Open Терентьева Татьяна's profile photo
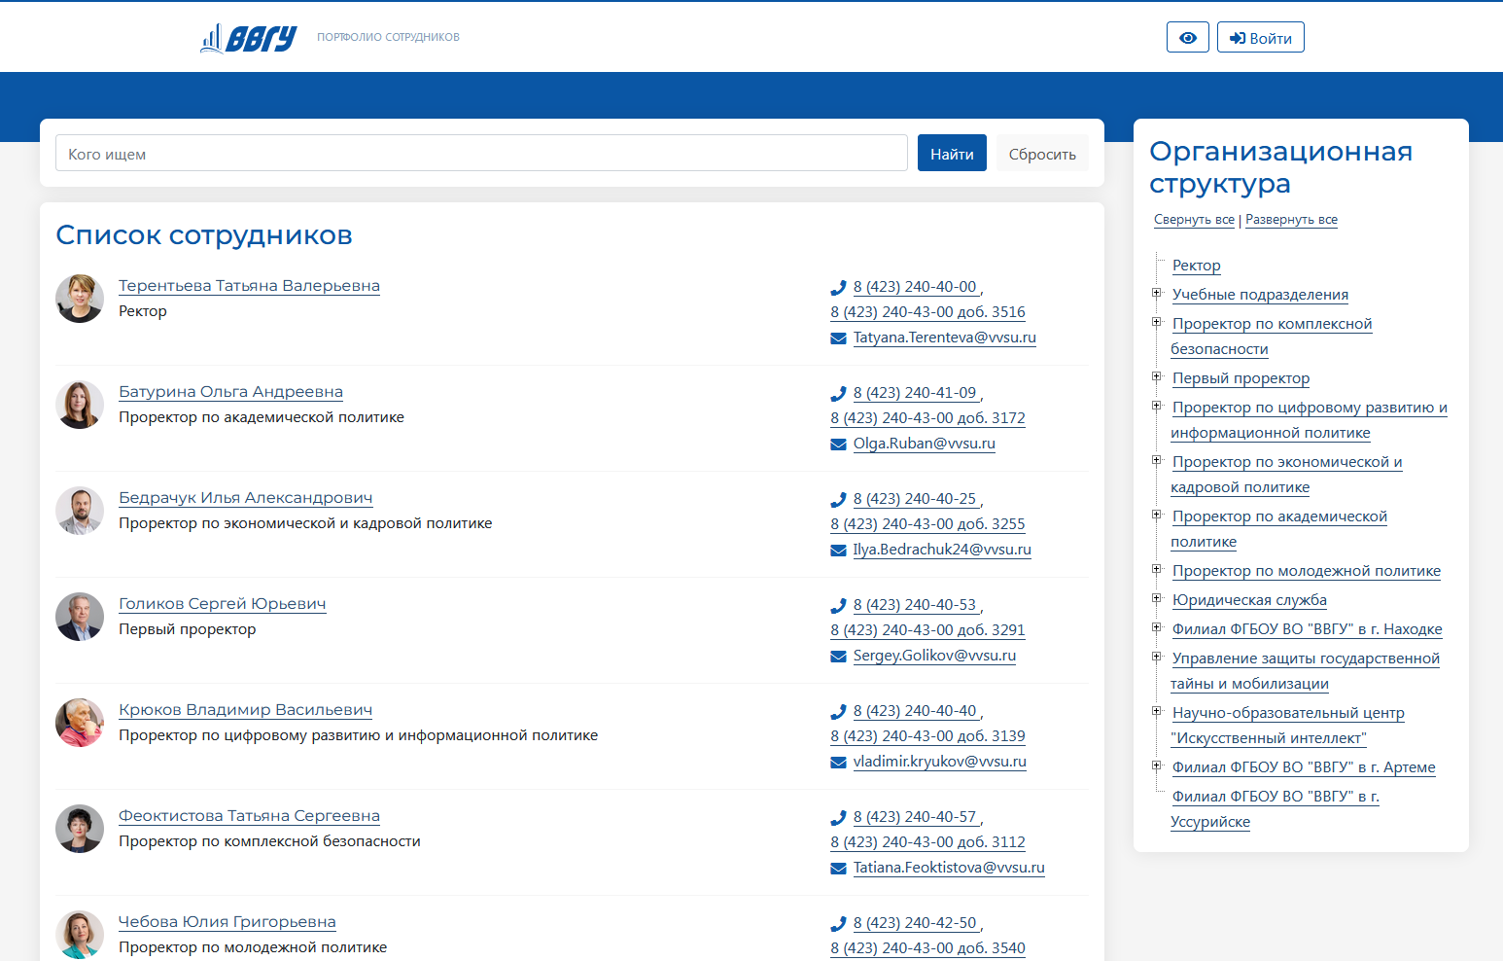Viewport: 1503px width, 961px height. (x=80, y=299)
